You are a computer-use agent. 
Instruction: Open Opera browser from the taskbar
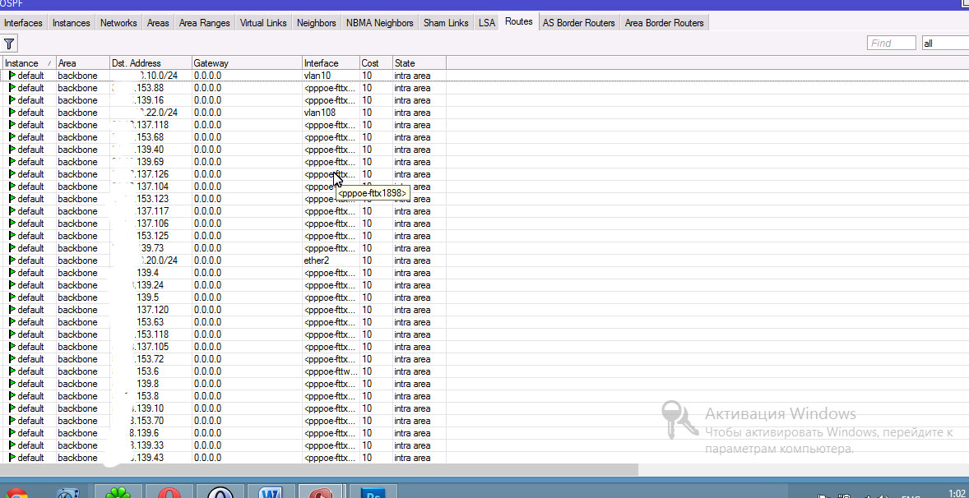tap(169, 491)
